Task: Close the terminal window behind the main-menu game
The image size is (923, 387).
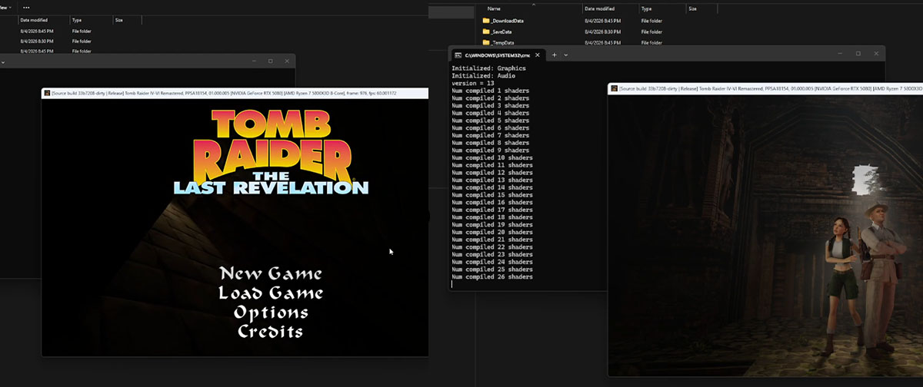Action: [288, 61]
